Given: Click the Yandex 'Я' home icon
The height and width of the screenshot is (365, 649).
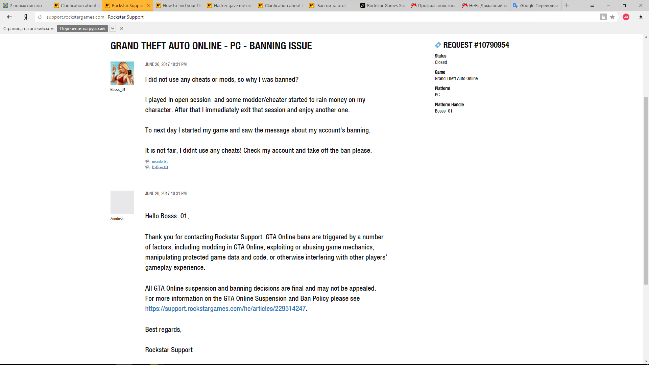Looking at the screenshot, I should 26,17.
